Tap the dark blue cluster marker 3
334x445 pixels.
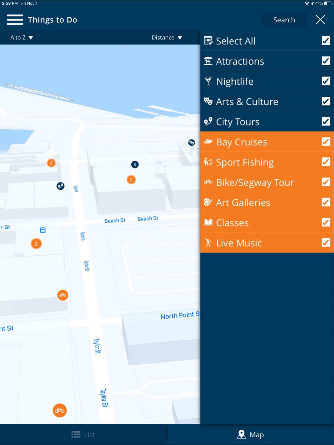coord(135,164)
